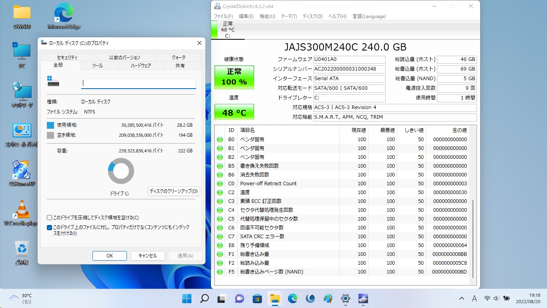
Task: Enable compress this drive checkbox
Action: coord(50,218)
